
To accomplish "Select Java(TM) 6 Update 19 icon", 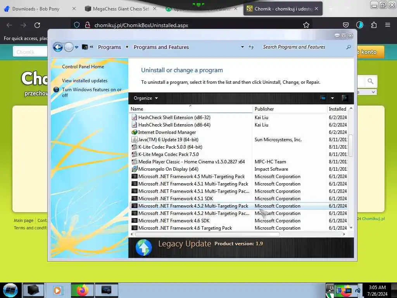I will 134,139.
